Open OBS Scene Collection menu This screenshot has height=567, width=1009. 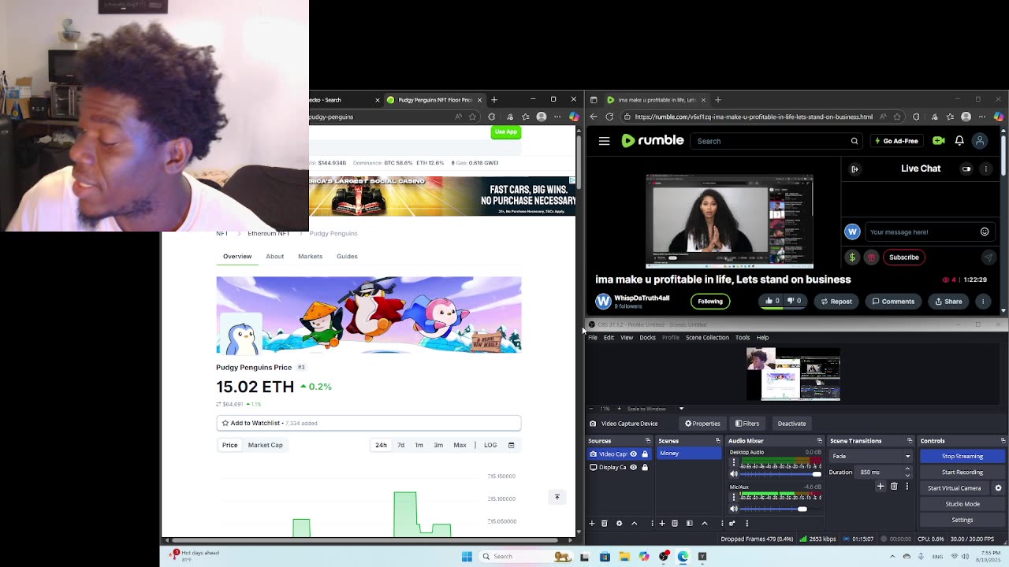coord(707,337)
